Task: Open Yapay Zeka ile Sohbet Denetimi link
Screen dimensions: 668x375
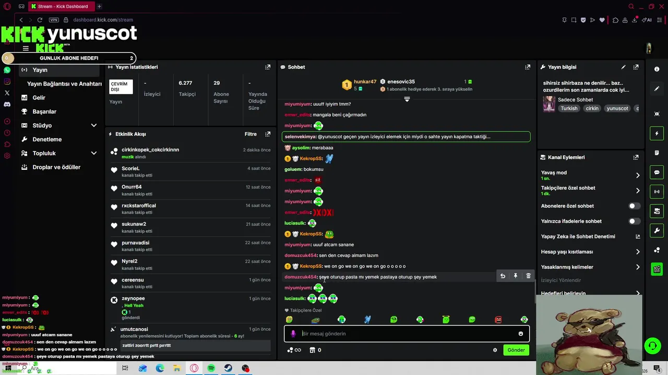Action: (590, 236)
